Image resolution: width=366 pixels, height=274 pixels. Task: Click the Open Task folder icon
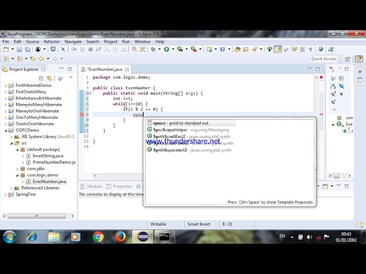click(245, 49)
